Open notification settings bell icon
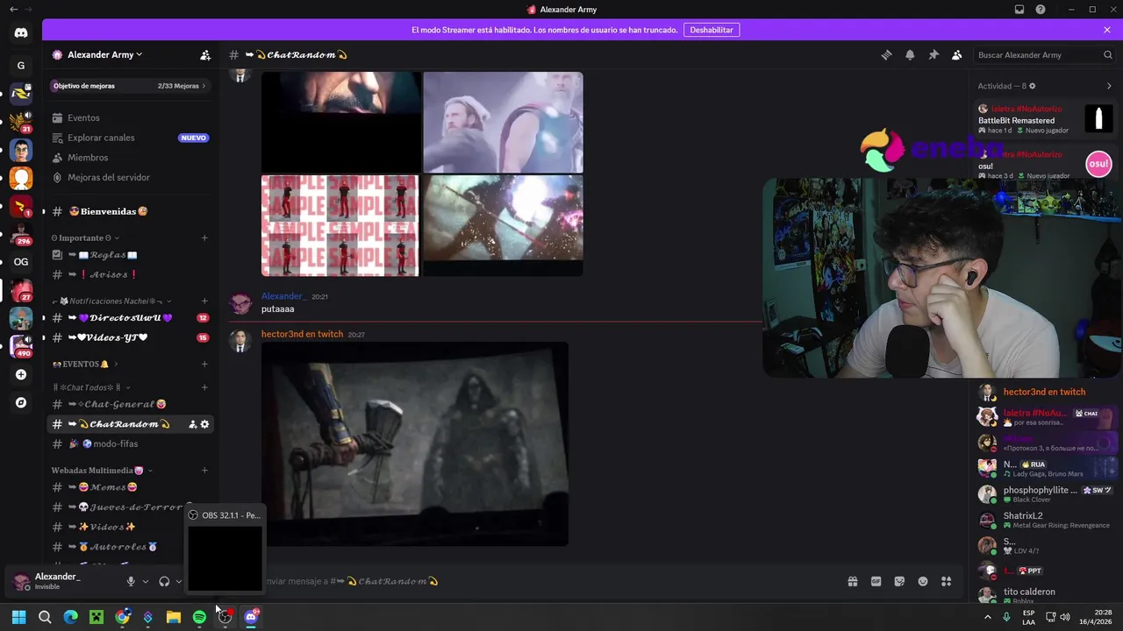The image size is (1123, 631). click(x=910, y=54)
